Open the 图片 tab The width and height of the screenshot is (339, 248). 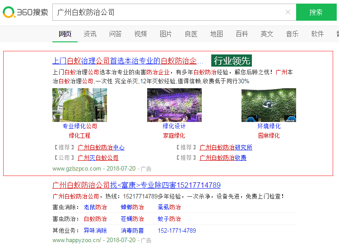click(166, 34)
